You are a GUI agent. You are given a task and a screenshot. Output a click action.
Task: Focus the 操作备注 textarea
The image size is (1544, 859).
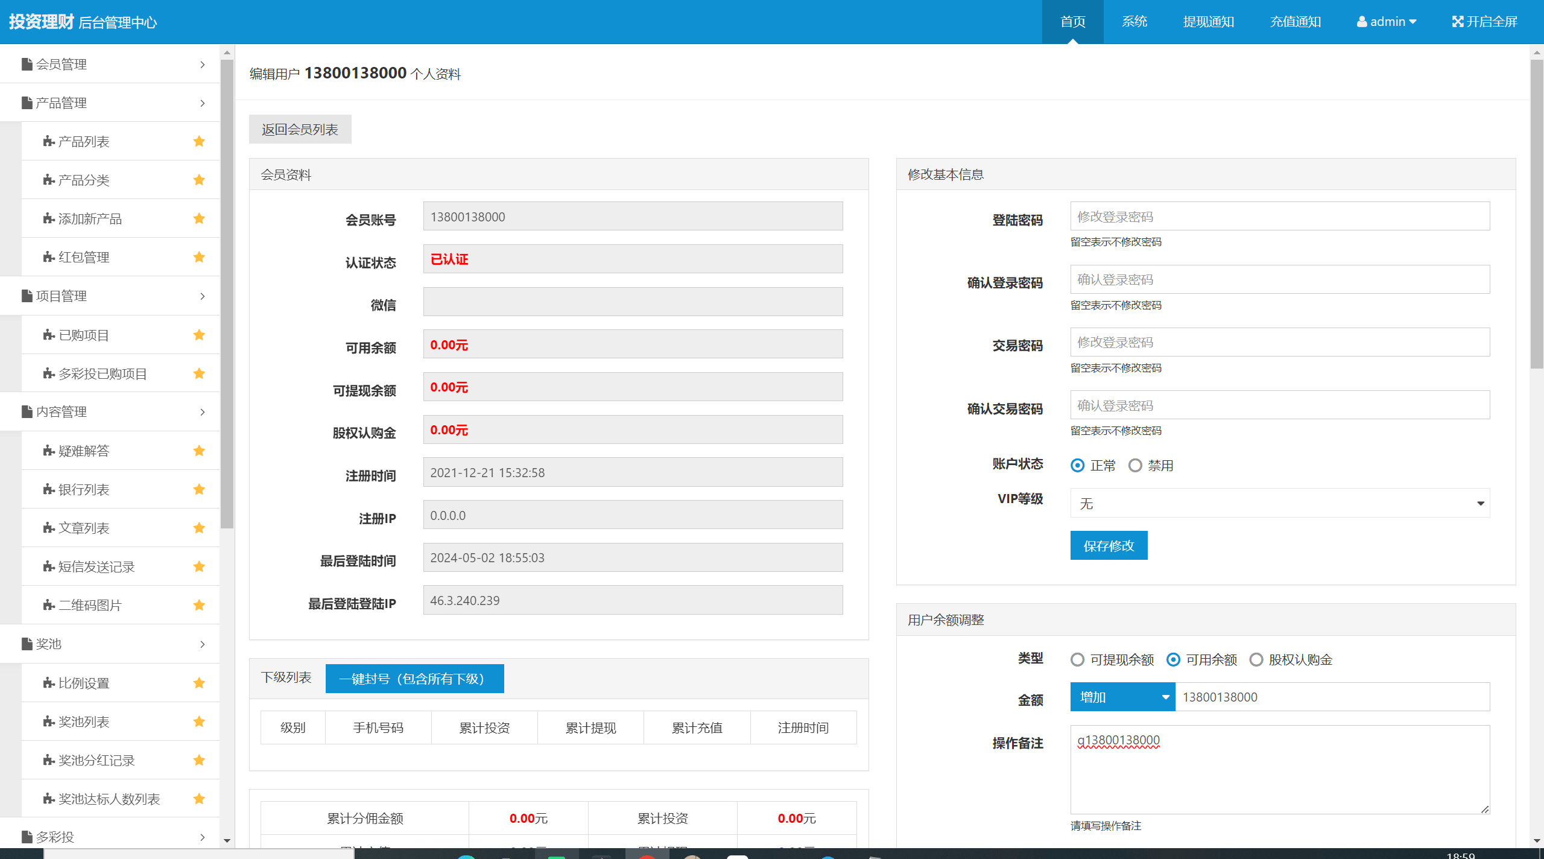click(x=1280, y=770)
